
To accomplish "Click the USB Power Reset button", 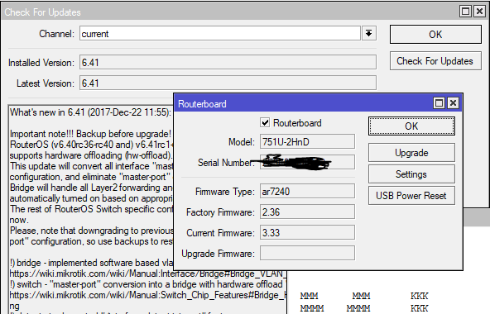I will [x=411, y=195].
